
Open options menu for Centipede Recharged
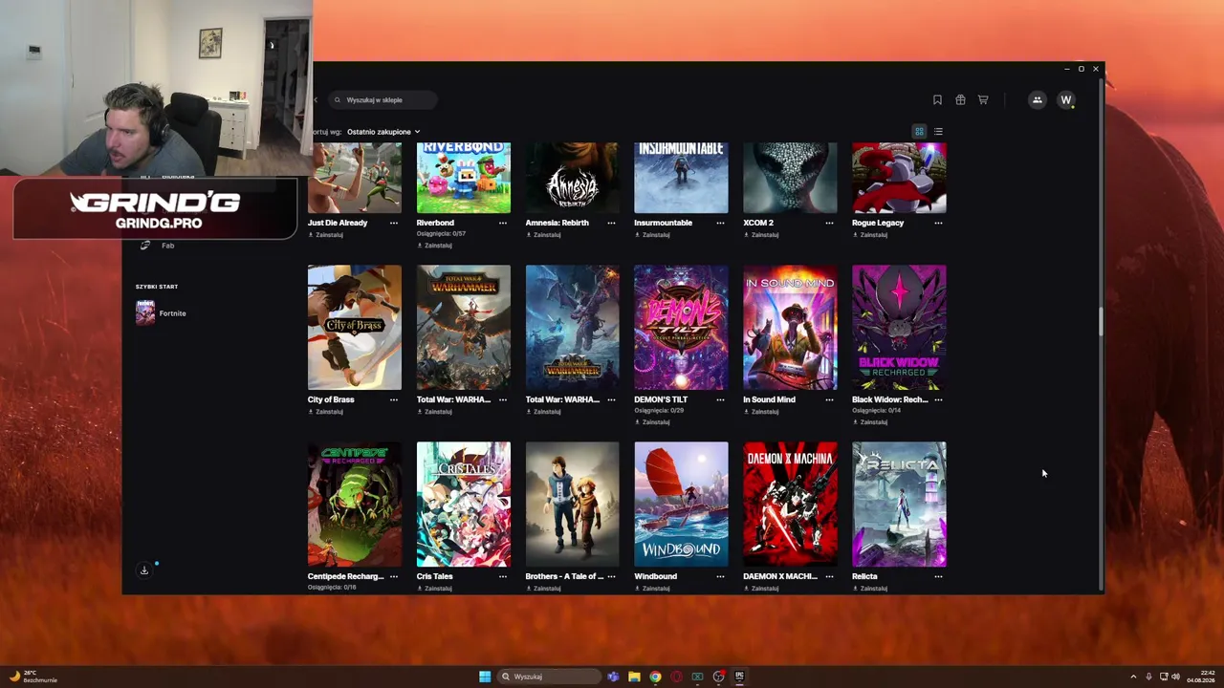click(x=393, y=576)
